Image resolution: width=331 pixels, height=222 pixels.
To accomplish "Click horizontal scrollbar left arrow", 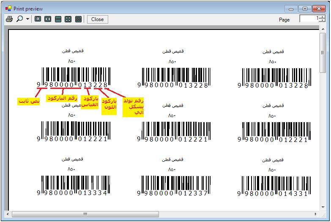I will click(x=8, y=214).
